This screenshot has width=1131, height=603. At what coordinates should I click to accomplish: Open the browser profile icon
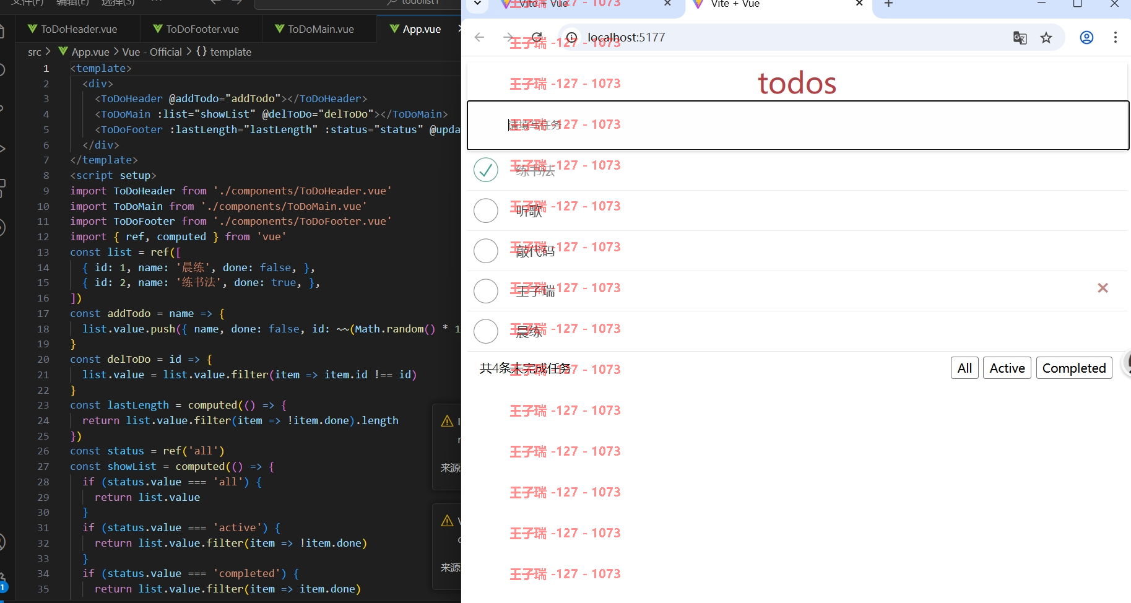pyautogui.click(x=1086, y=38)
